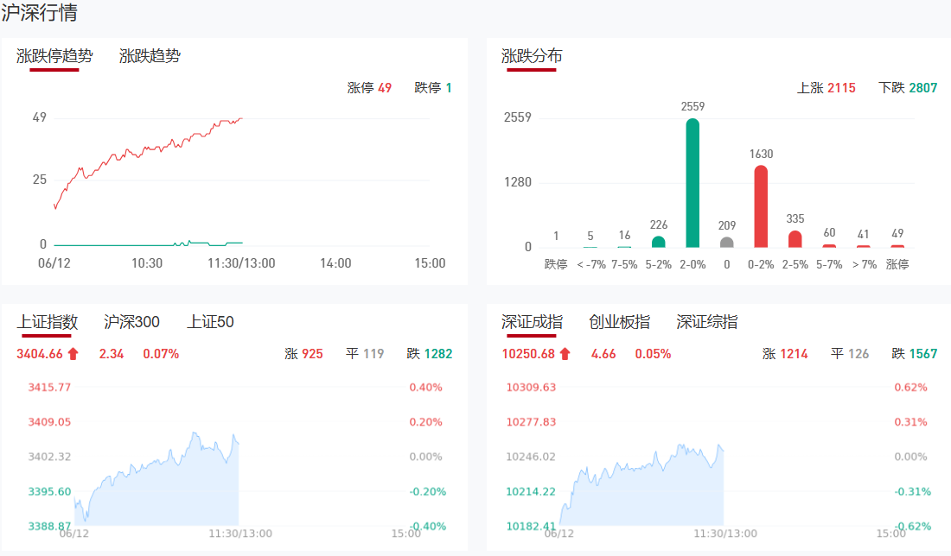Select the 上证指数 tab

coord(48,322)
